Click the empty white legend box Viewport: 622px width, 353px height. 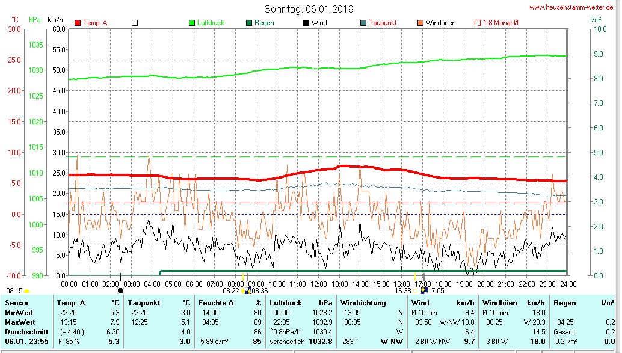[x=135, y=23]
